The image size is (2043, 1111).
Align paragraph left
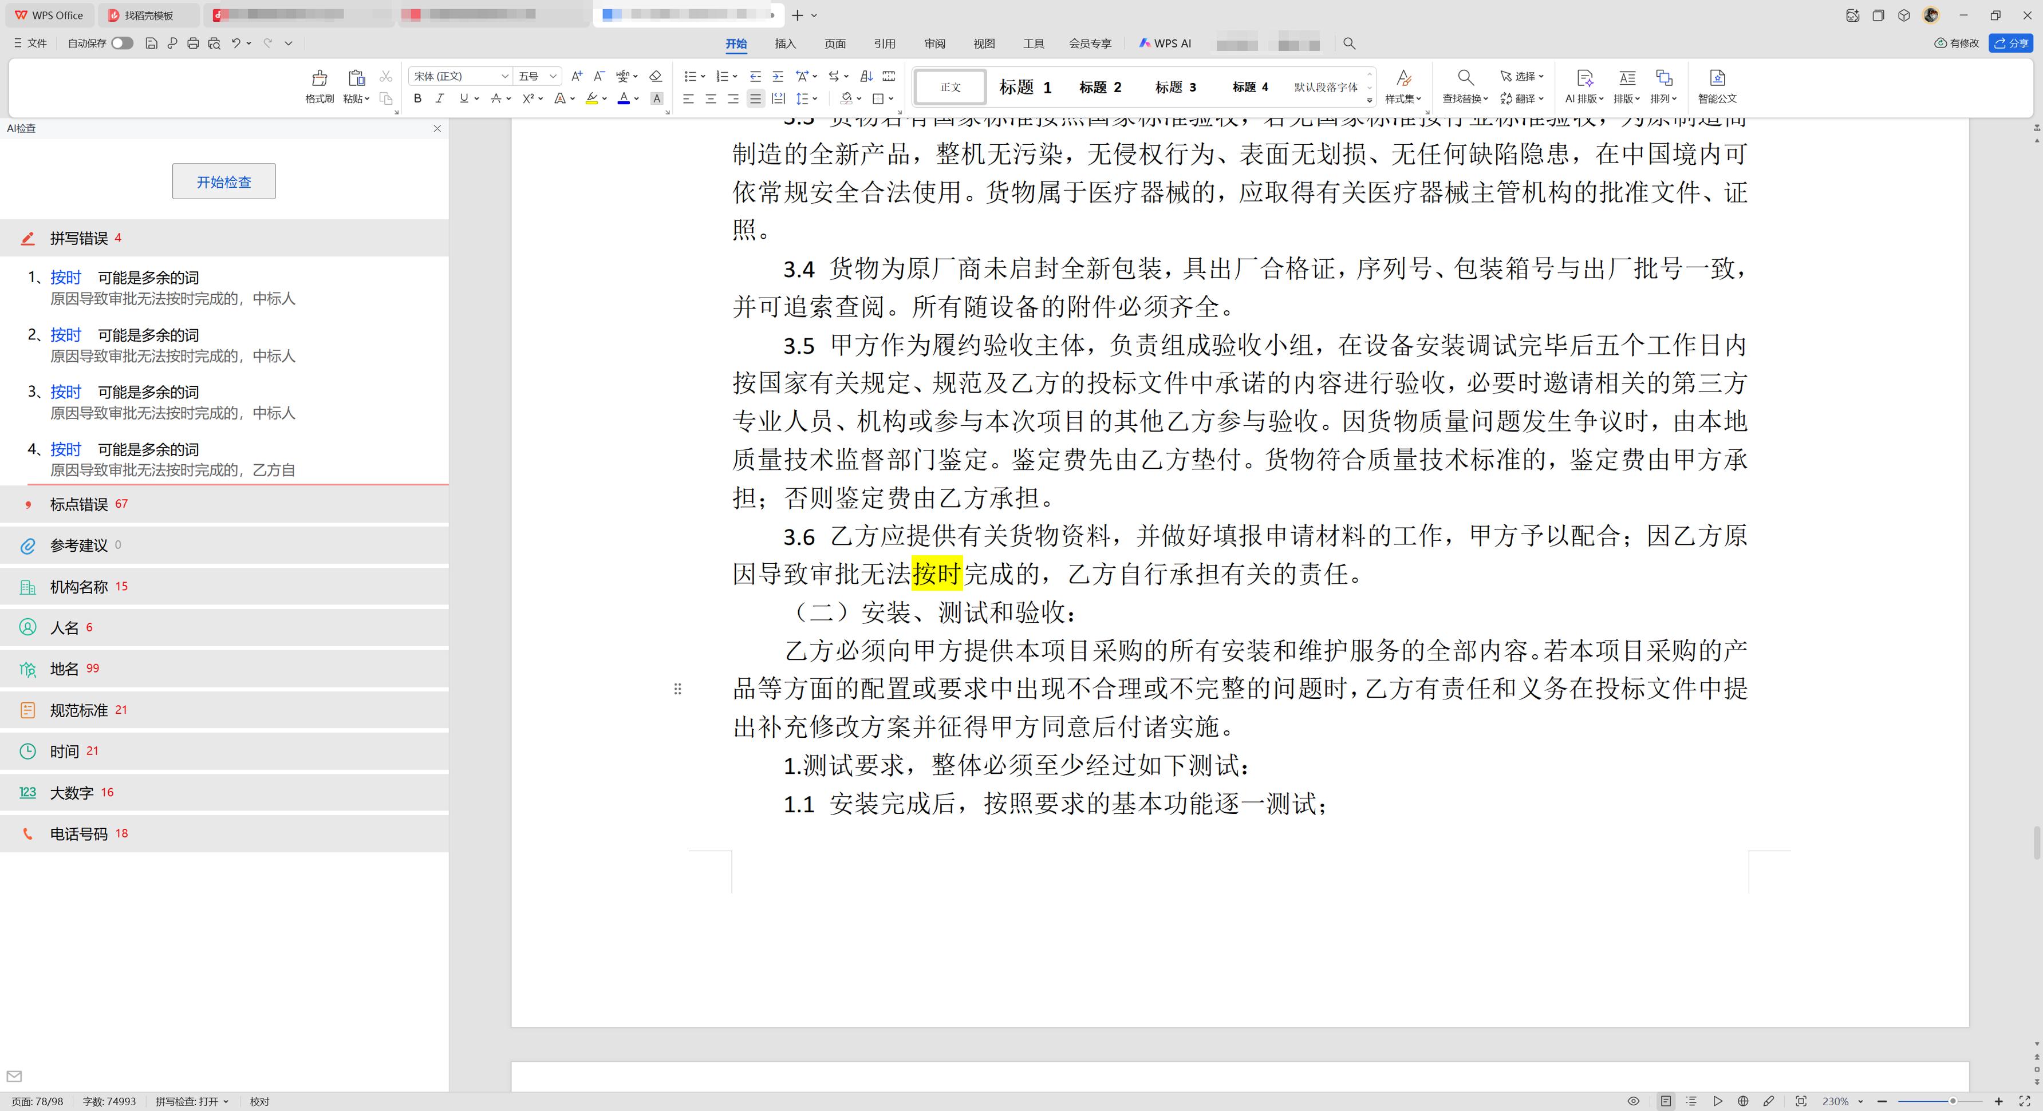[688, 98]
